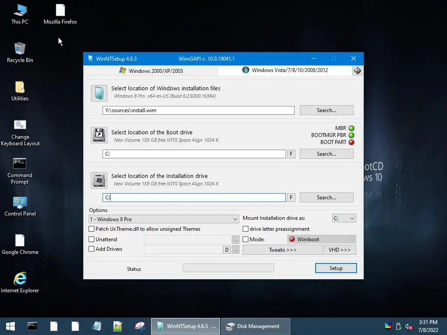Click the Installation drive disk icon
The image size is (447, 335).
point(99,180)
